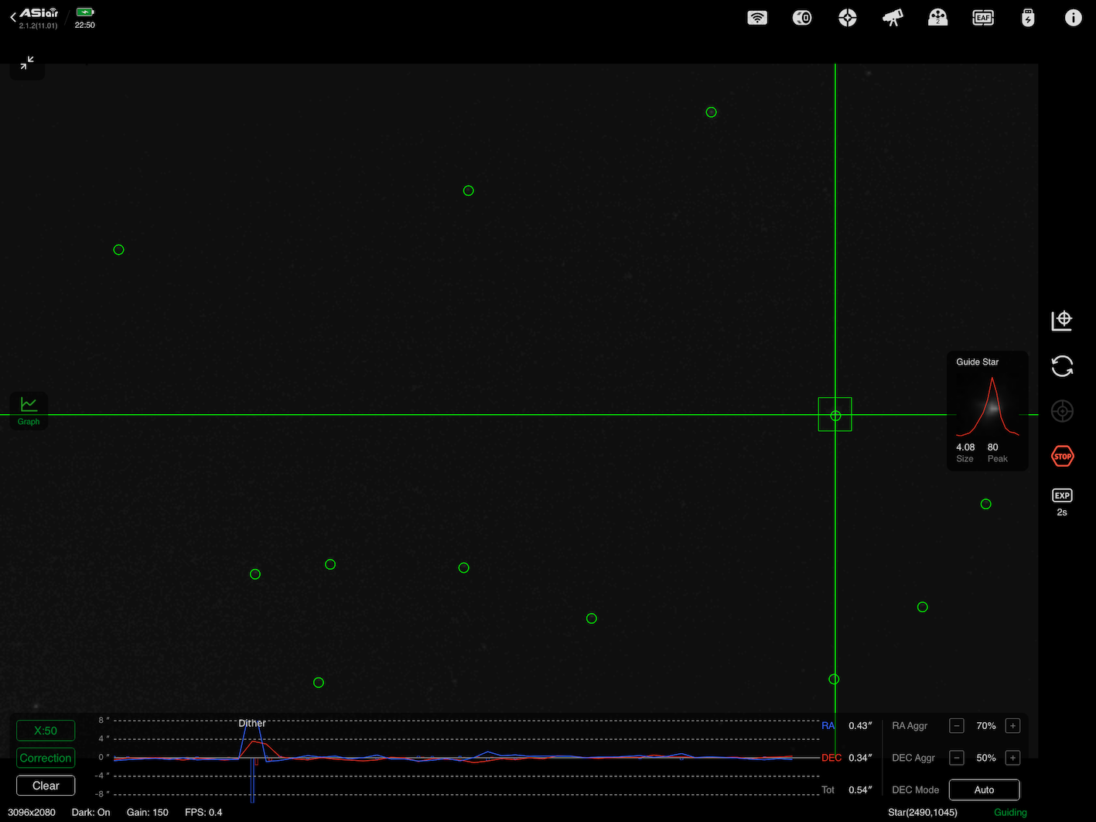Open the Wi-Fi settings icon
Image resolution: width=1096 pixels, height=822 pixels.
click(x=757, y=18)
